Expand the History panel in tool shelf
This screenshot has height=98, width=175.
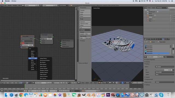point(83,41)
